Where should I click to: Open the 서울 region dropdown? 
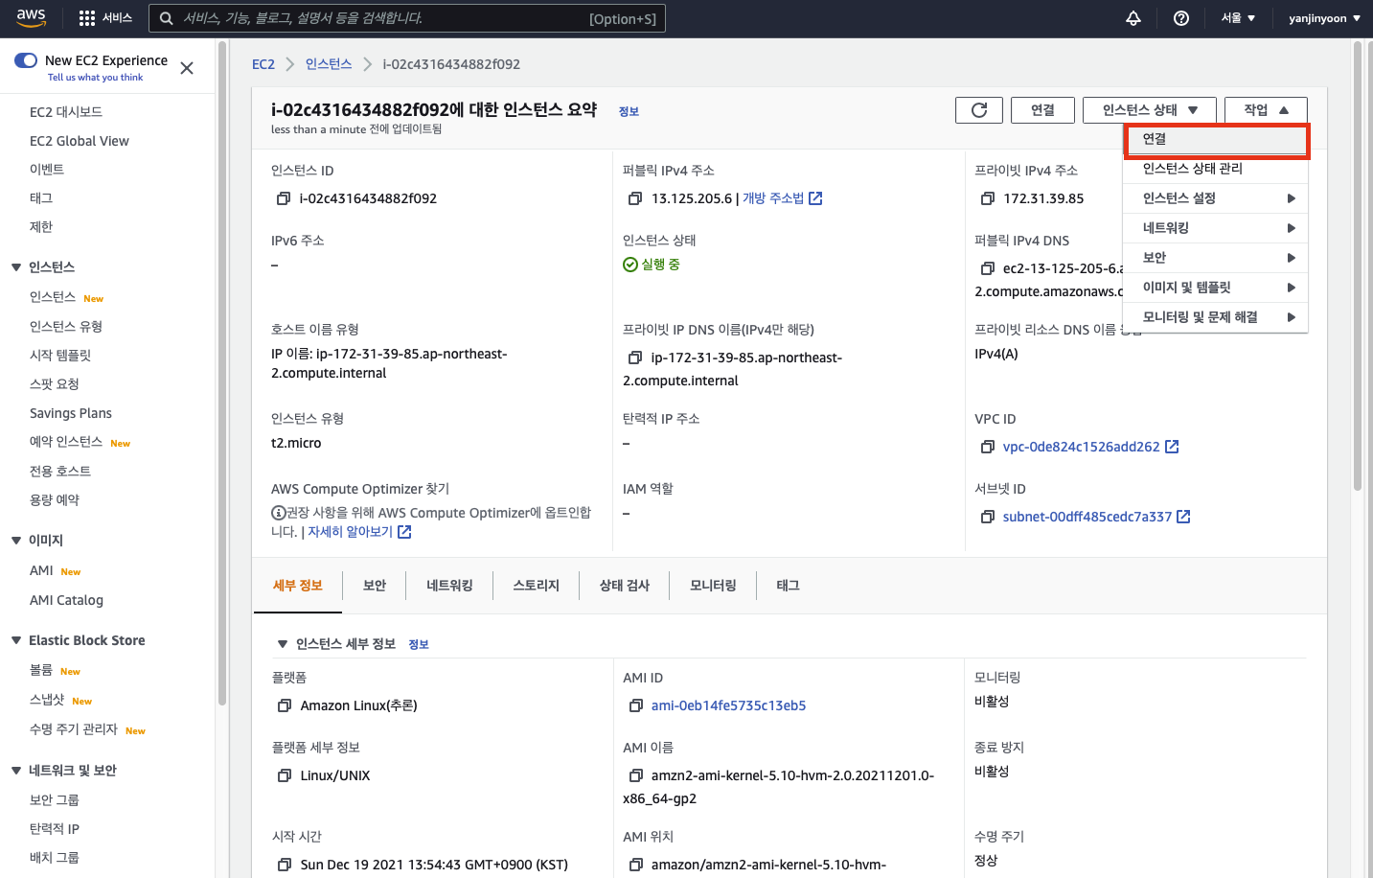[x=1238, y=18]
